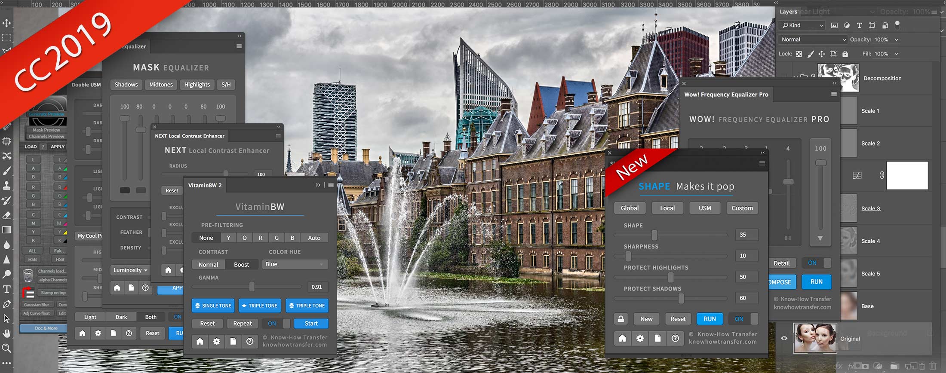Collapse the VitaminBW 2 panel chevrons
Image resolution: width=946 pixels, height=373 pixels.
[x=318, y=185]
